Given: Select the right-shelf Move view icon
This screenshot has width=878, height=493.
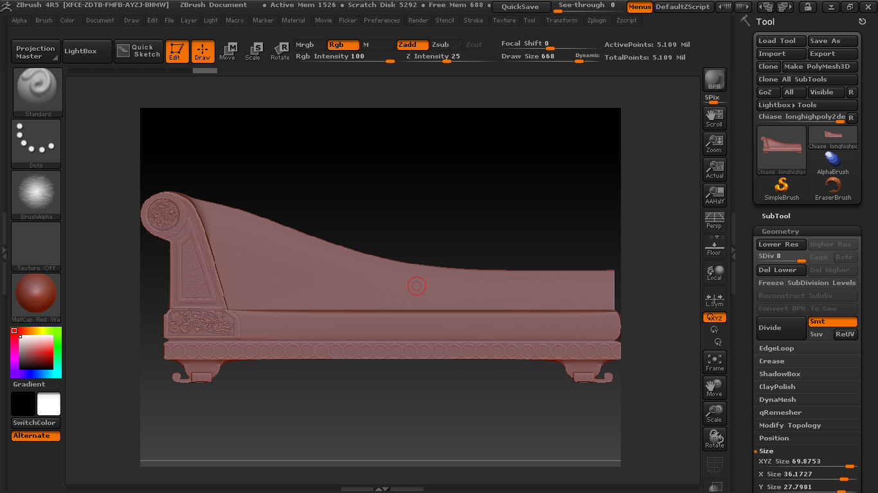Looking at the screenshot, I should pos(714,388).
